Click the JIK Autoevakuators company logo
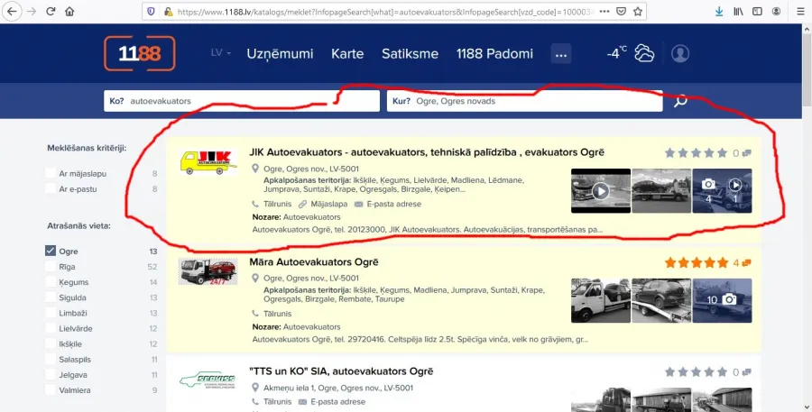 pos(208,162)
